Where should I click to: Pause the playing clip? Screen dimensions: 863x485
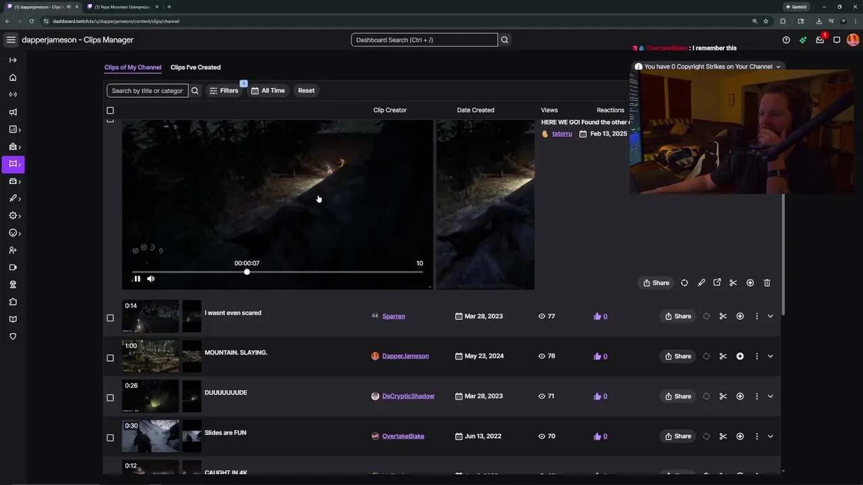coord(137,279)
